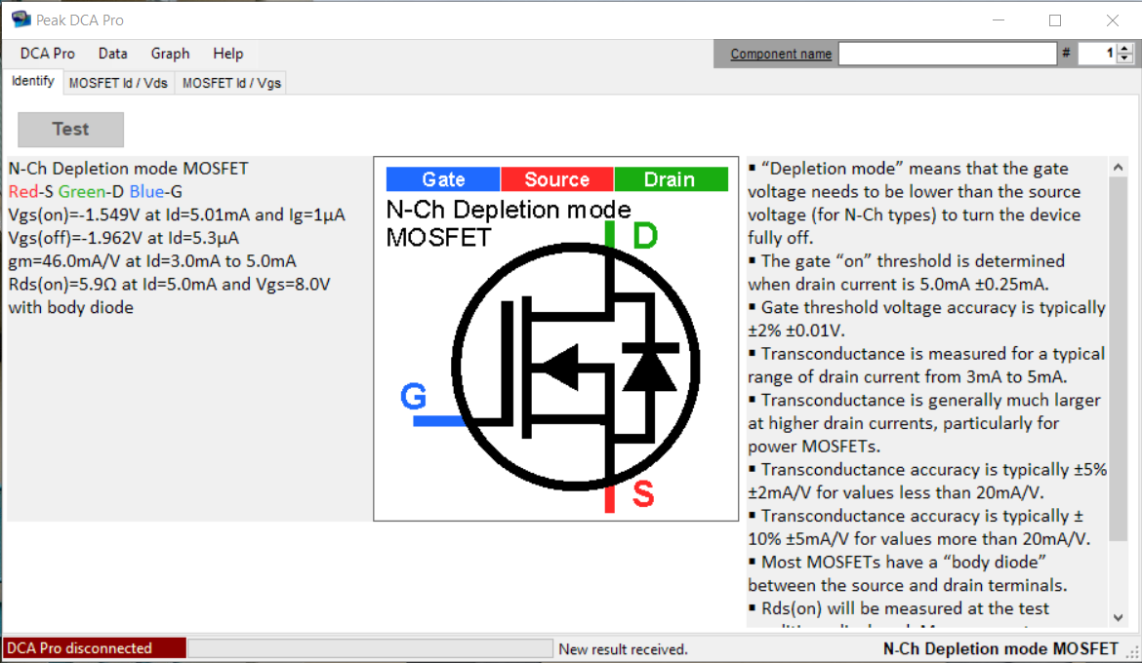Image resolution: width=1142 pixels, height=663 pixels.
Task: Click the Test button
Action: (x=70, y=129)
